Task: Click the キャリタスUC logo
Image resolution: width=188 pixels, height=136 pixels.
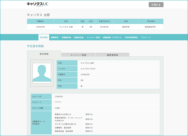Action: (x=38, y=4)
